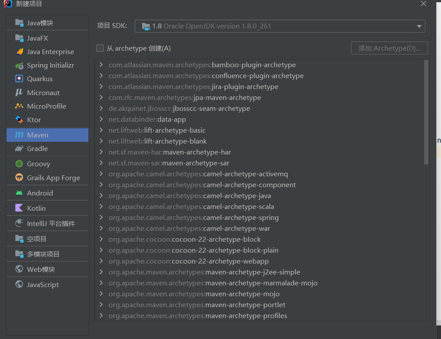Image resolution: width=441 pixels, height=339 pixels.
Task: Expand net.databinder data-app entry
Action: point(101,119)
